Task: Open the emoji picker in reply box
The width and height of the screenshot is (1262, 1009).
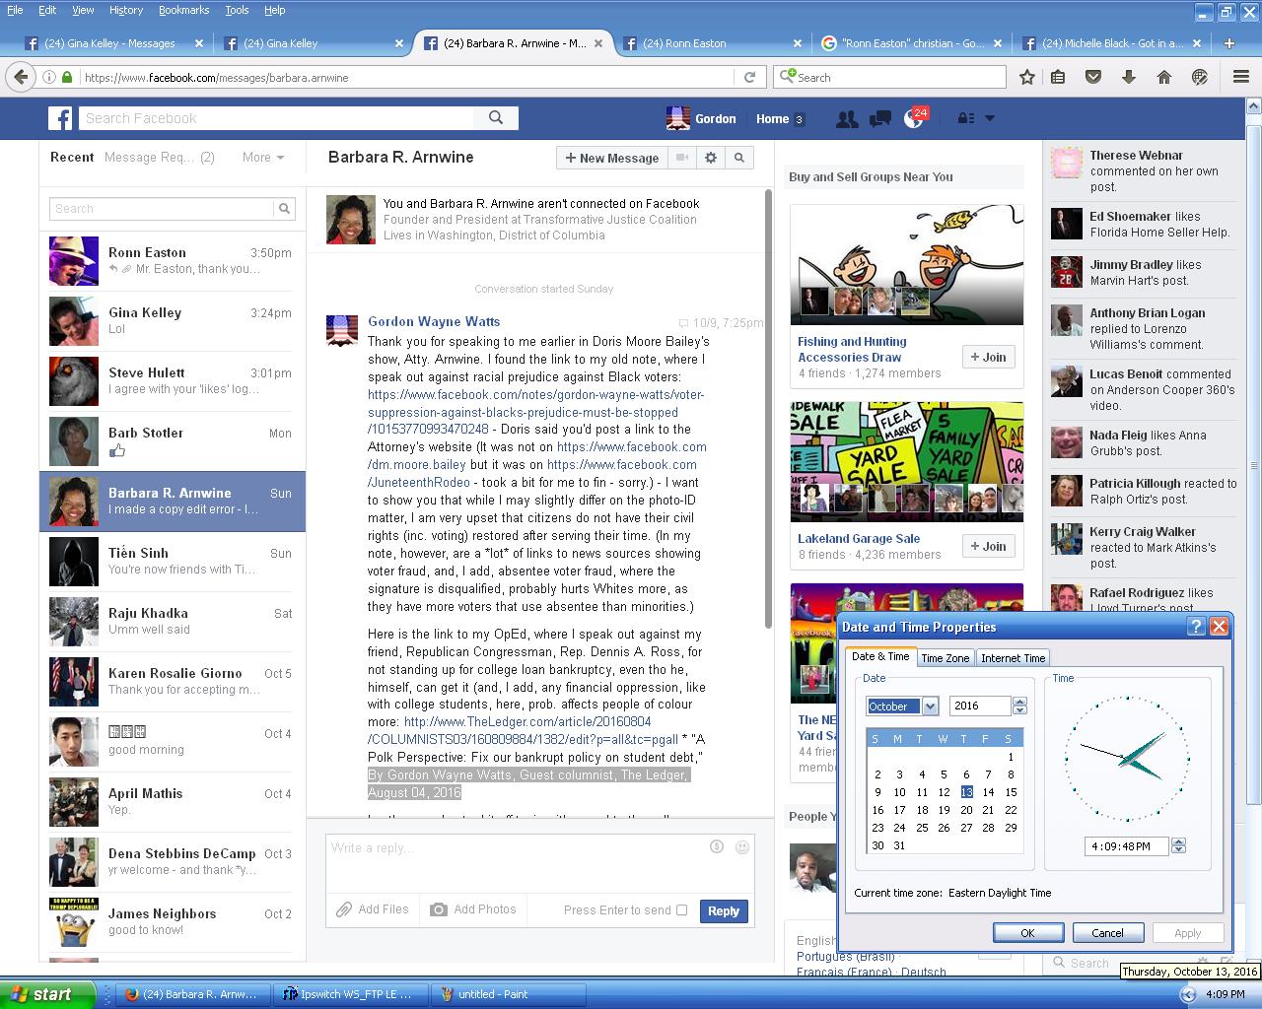Action: 742,847
